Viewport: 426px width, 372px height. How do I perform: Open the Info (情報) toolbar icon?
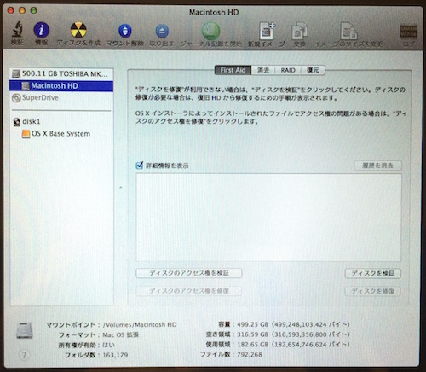point(42,30)
